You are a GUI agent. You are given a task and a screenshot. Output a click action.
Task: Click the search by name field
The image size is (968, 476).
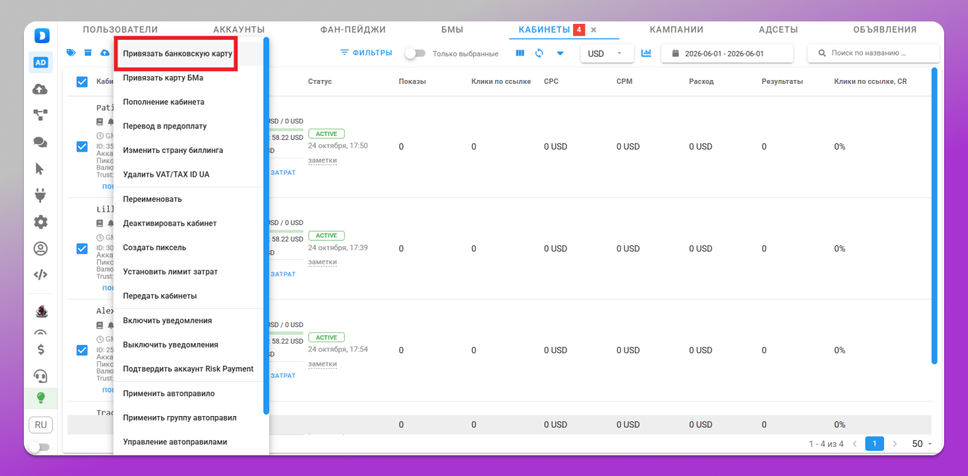(x=873, y=54)
